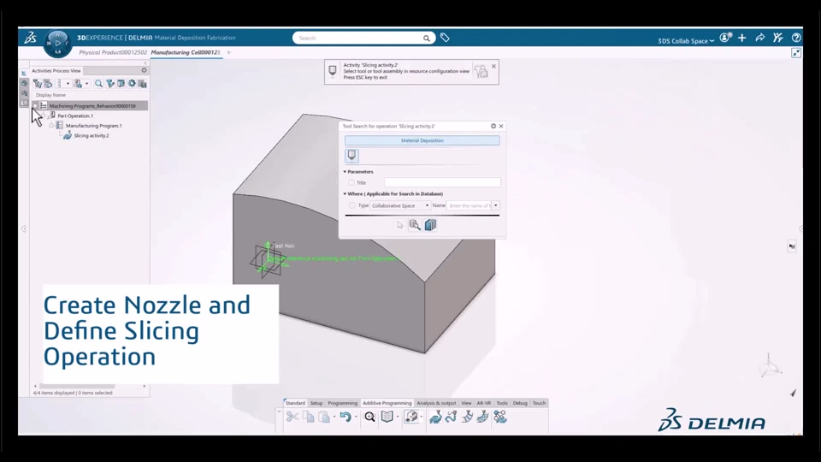
Task: Click the Material Deposition button
Action: pos(422,140)
